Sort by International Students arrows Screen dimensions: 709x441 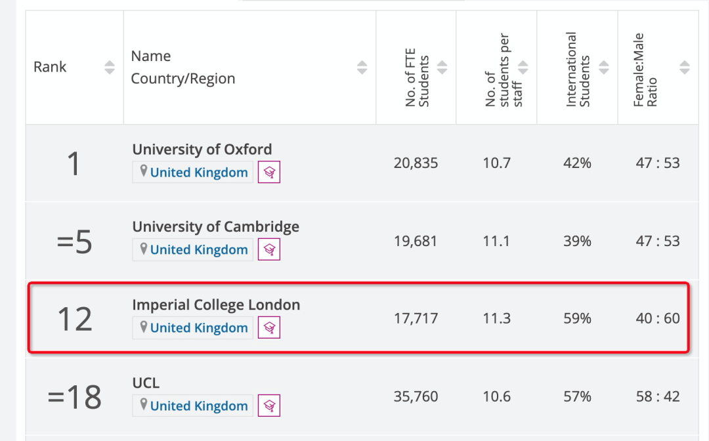point(604,68)
